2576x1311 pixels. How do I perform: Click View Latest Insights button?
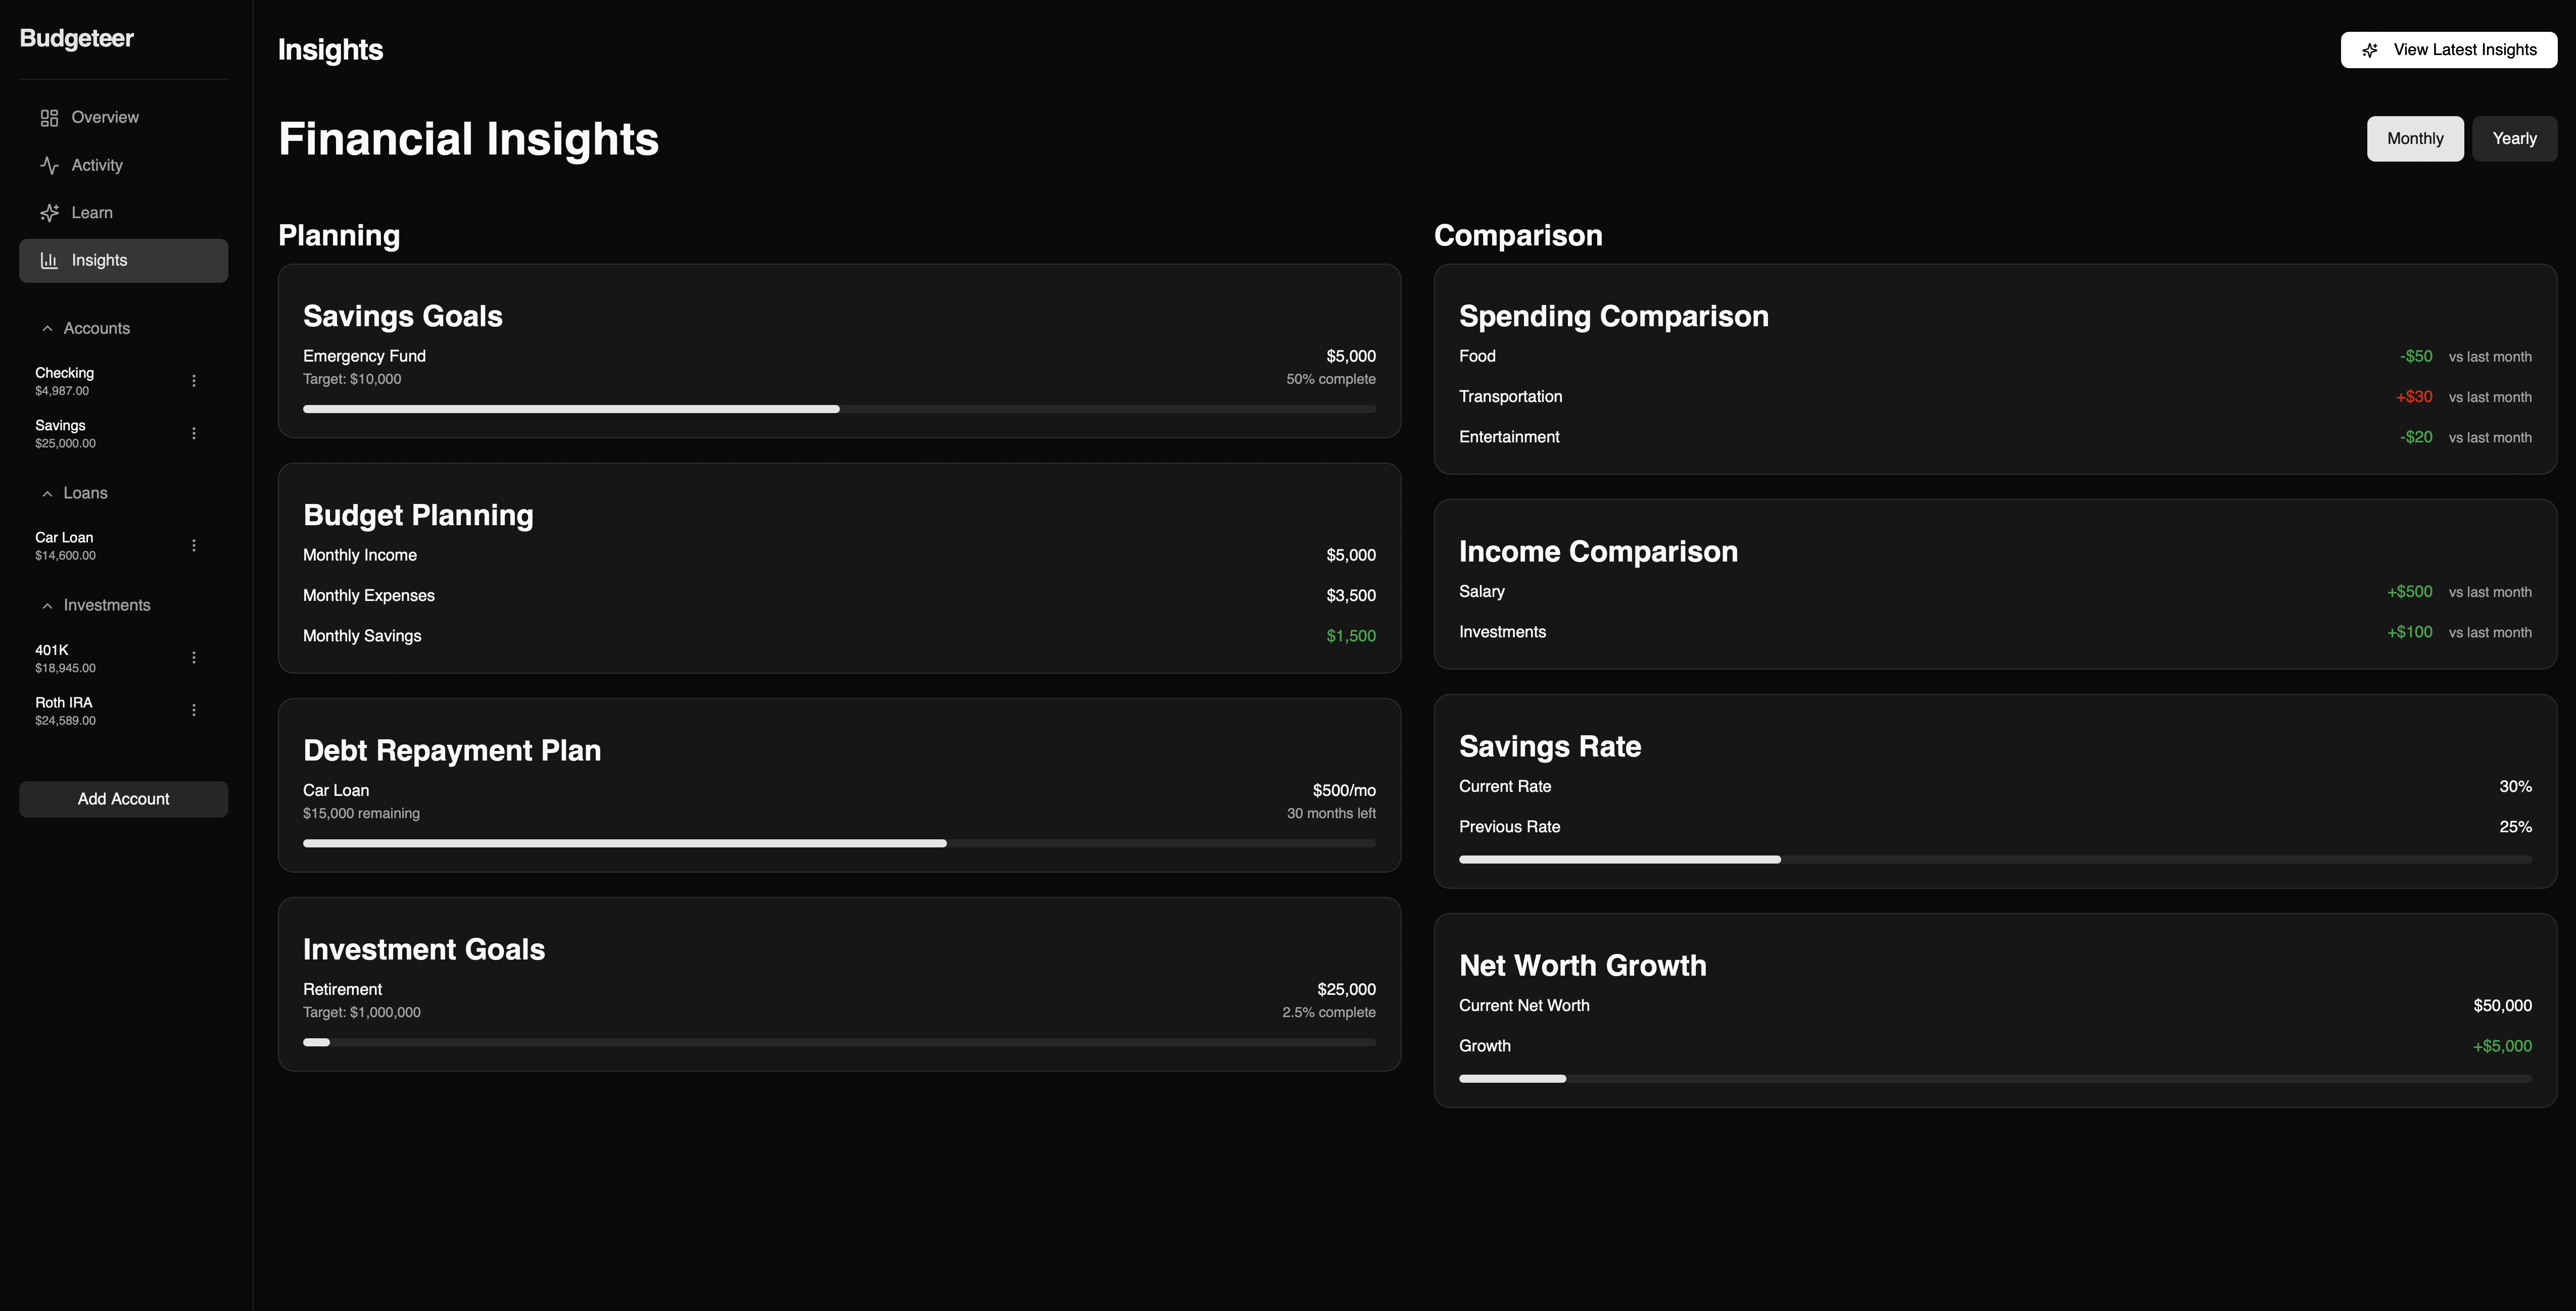2448,50
